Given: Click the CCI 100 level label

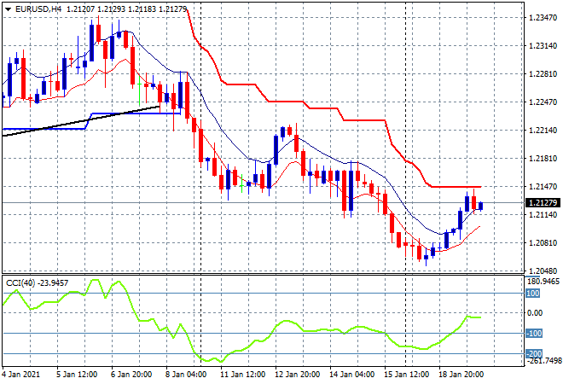Looking at the screenshot, I should [534, 294].
